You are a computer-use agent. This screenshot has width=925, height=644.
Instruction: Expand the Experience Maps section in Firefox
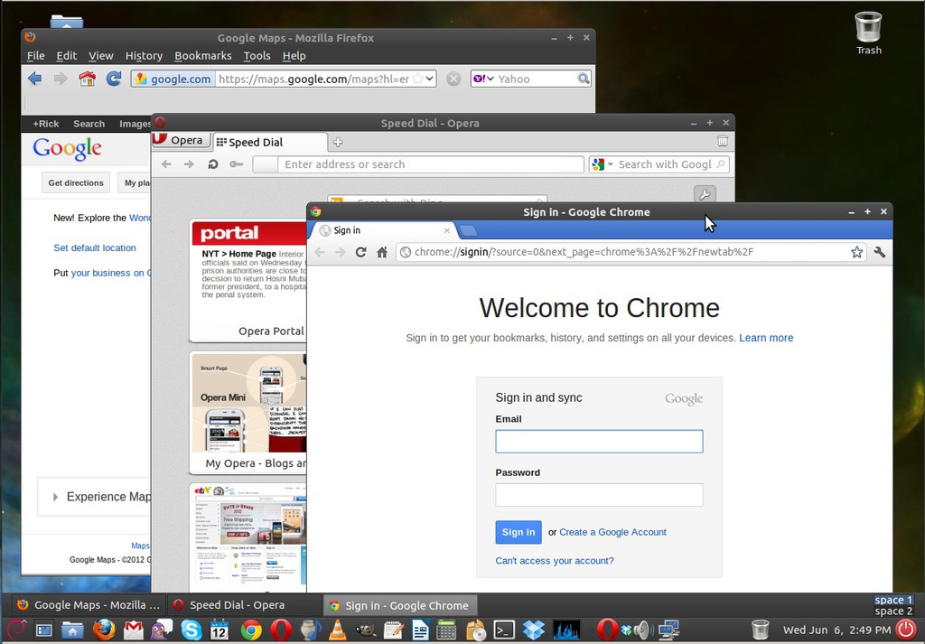(x=55, y=497)
